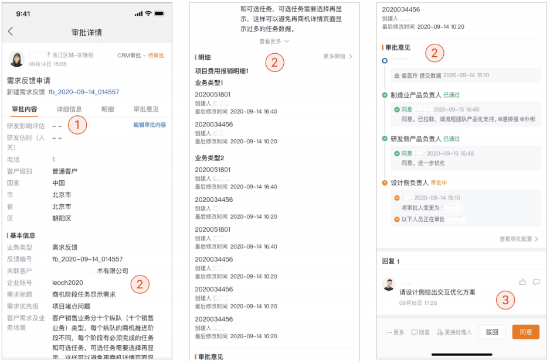The height and width of the screenshot is (361, 550).
Task: Tap the 回复 reply icon in toolbar
Action: tap(420, 332)
